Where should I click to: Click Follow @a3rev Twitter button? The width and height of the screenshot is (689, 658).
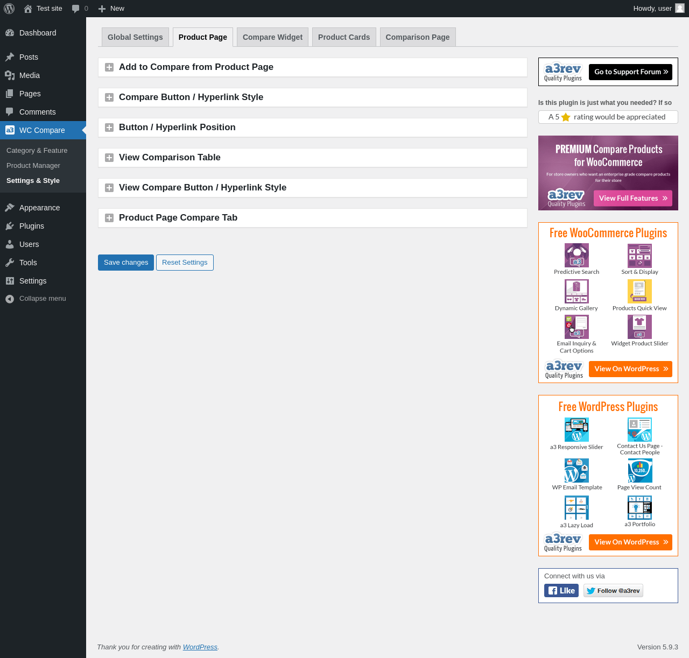[613, 591]
